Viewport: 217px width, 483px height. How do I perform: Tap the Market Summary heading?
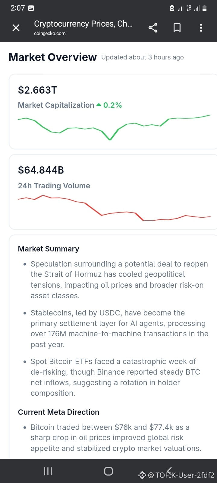pos(49,249)
